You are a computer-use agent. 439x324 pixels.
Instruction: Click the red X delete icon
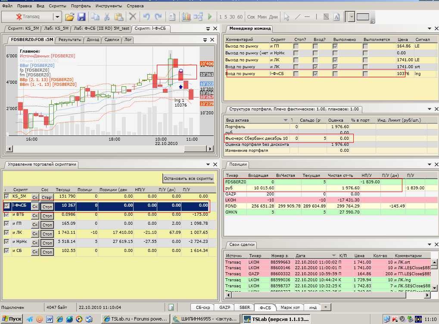133,17
